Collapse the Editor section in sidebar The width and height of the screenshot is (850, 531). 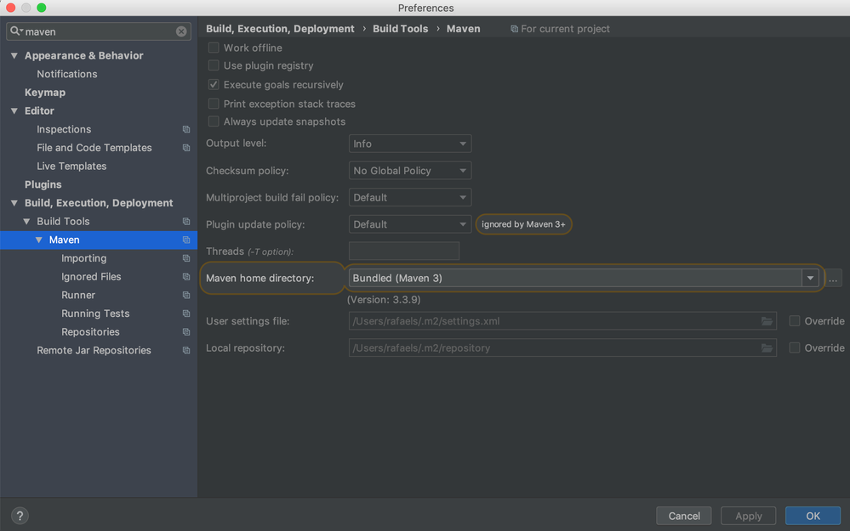click(x=14, y=110)
